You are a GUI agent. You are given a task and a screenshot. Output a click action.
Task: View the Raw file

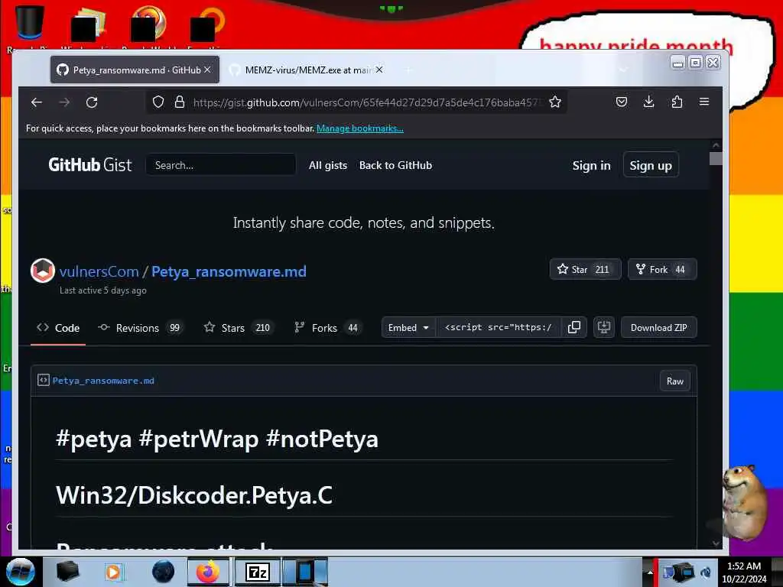[674, 381]
